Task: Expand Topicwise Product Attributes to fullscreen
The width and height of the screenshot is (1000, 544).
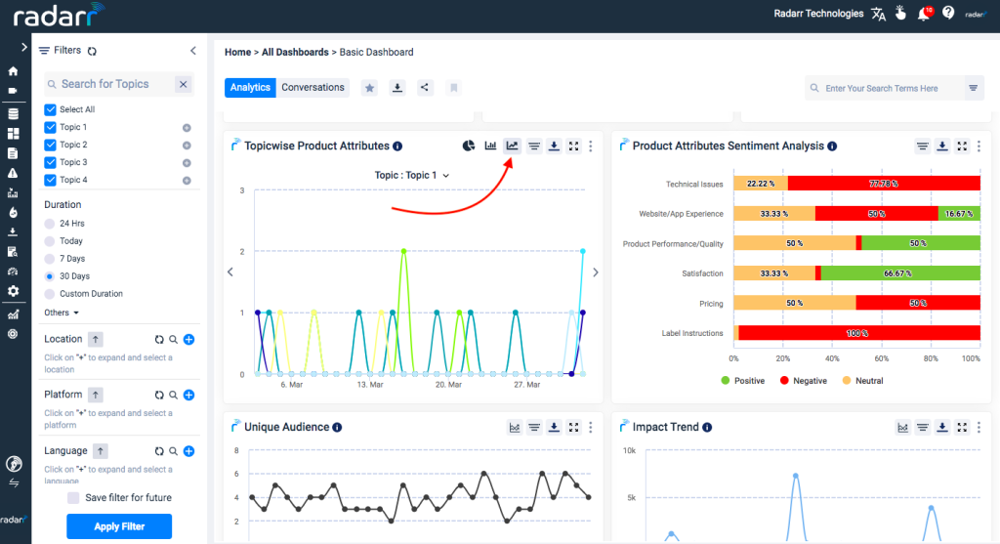Action: (x=574, y=146)
